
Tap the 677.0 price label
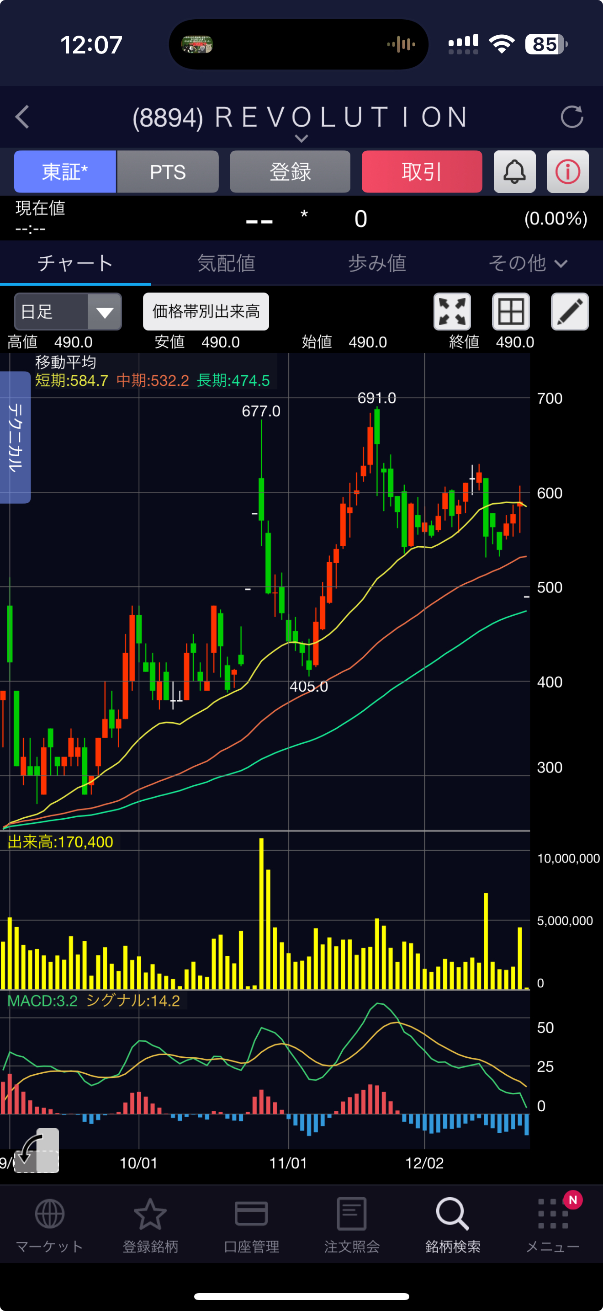pyautogui.click(x=261, y=411)
